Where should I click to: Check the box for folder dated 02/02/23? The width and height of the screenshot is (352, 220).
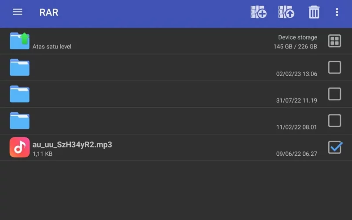click(x=334, y=67)
